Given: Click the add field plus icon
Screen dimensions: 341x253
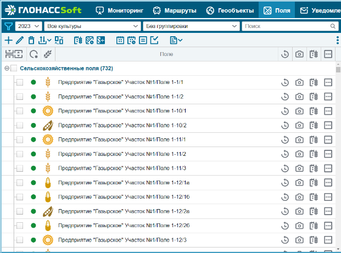Looking at the screenshot, I should [x=8, y=41].
